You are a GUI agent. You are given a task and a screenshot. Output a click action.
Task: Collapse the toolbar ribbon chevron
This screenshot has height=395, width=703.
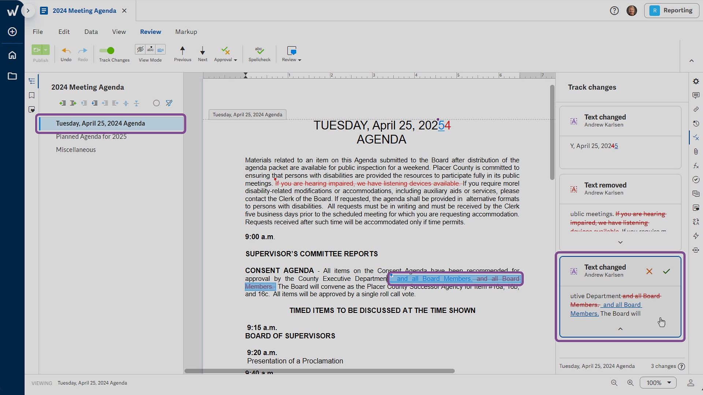(x=691, y=61)
